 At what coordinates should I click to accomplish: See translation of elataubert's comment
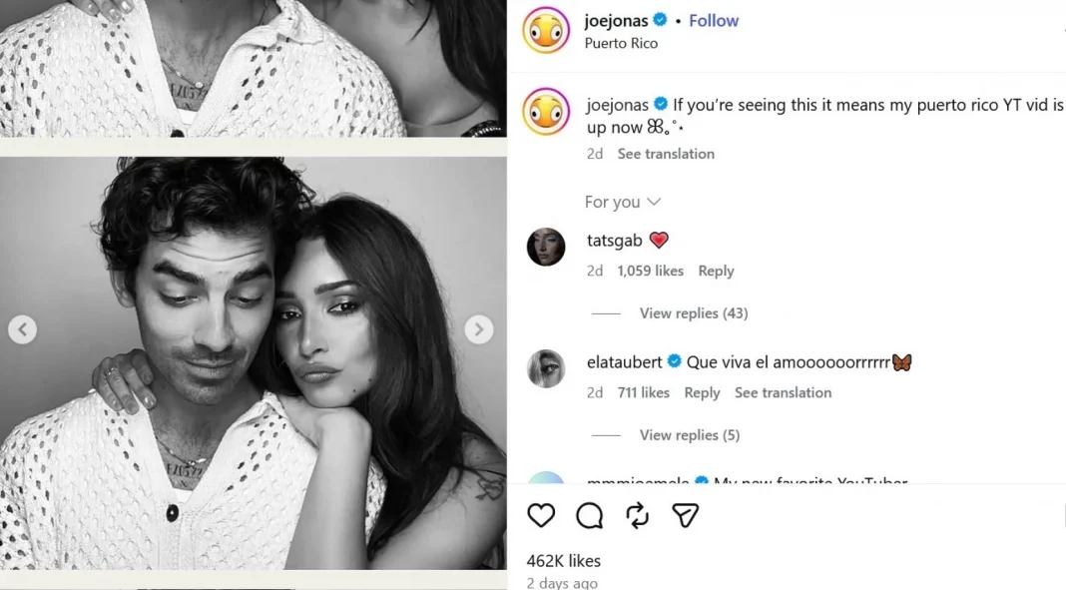(783, 392)
